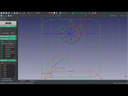Switch to the Tasks tab
This screenshot has height=96, width=128.
[5, 20]
